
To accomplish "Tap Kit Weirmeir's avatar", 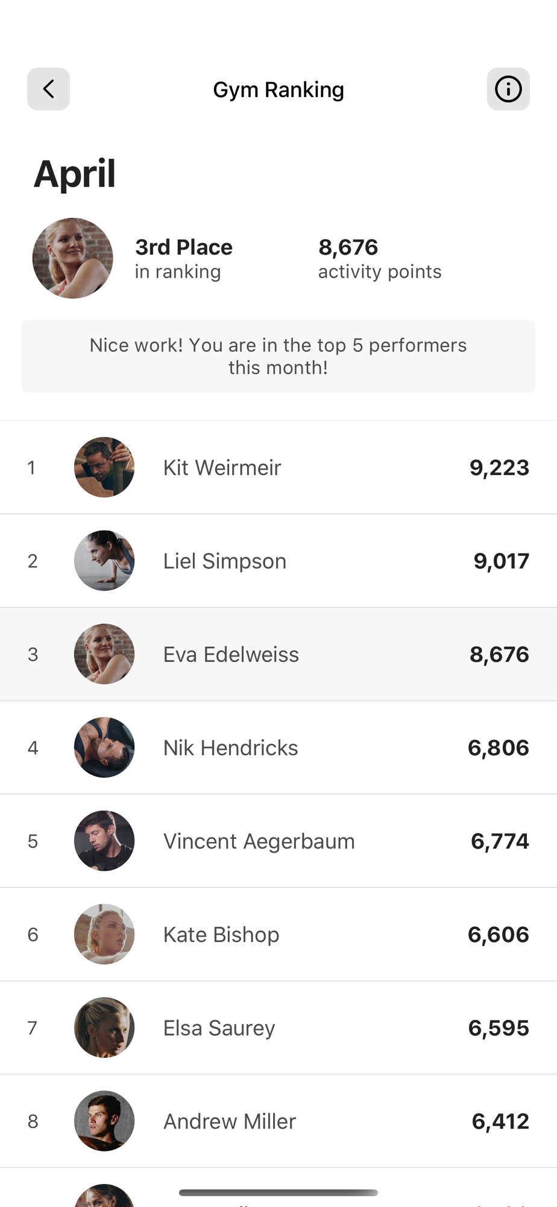I will point(104,467).
